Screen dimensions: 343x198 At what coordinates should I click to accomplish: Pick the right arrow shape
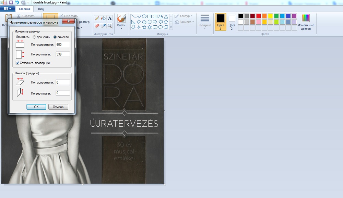pyautogui.click(x=155, y=22)
